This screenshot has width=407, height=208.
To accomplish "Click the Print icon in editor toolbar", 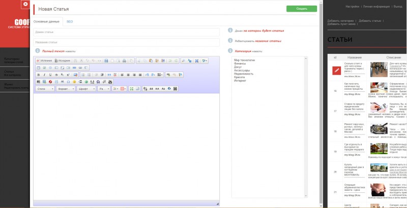I will click(x=124, y=61).
